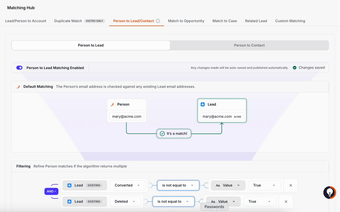
Task: Open the Deleted field dropdown
Action: tap(125, 202)
